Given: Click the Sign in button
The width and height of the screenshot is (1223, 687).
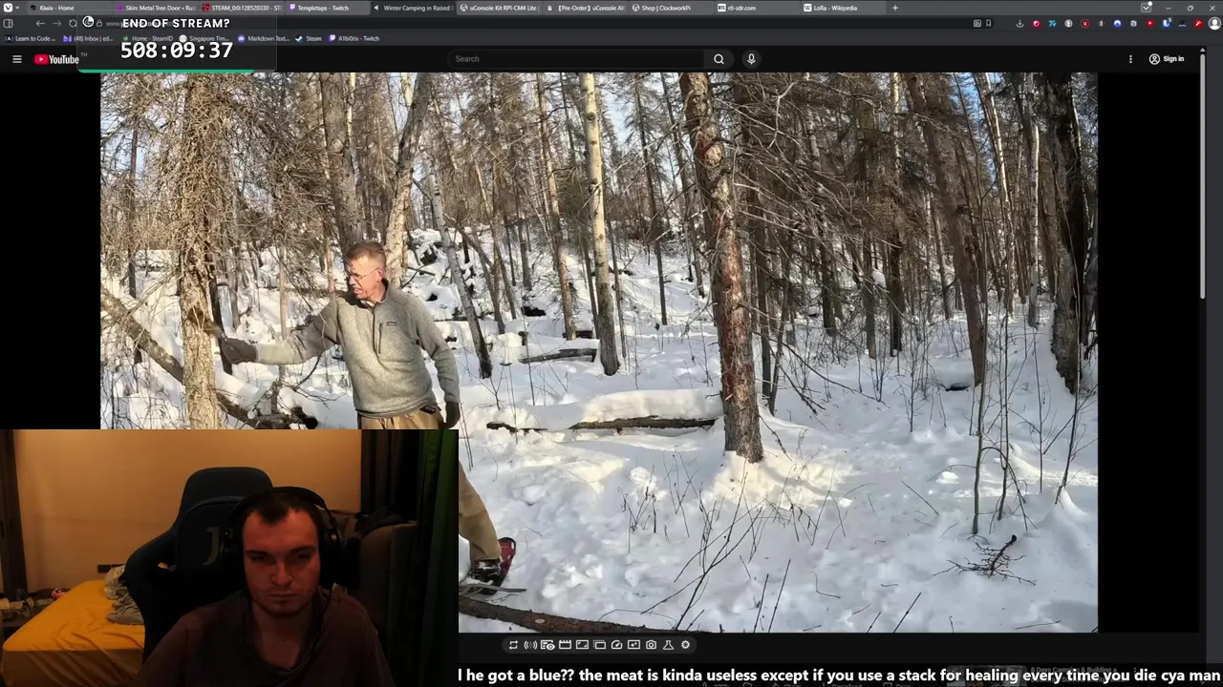Looking at the screenshot, I should click(x=1167, y=59).
